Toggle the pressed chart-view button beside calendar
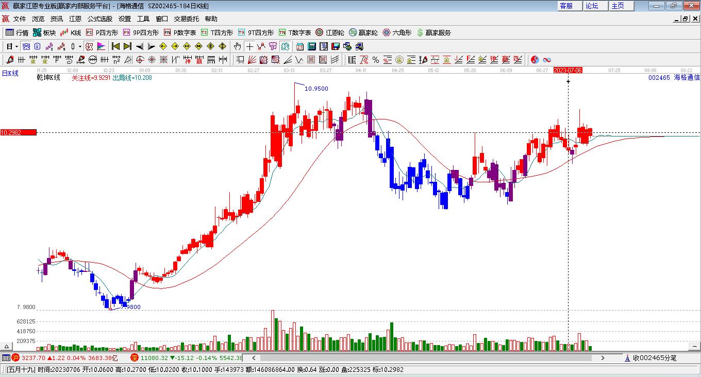701x377 pixels. pos(286,46)
